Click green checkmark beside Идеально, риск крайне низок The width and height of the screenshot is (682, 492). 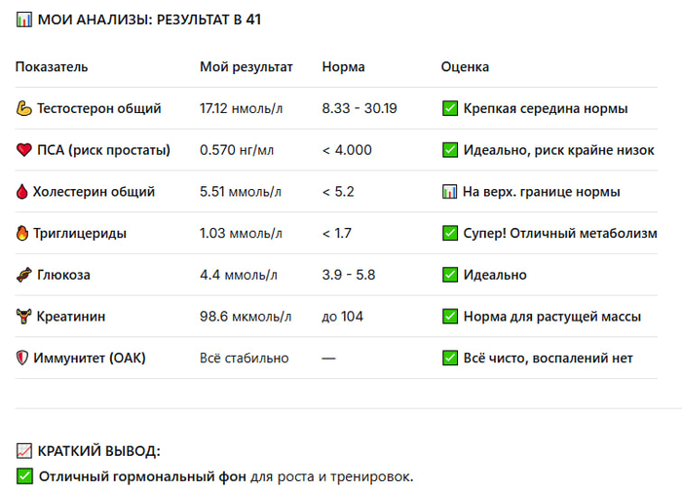tap(450, 150)
